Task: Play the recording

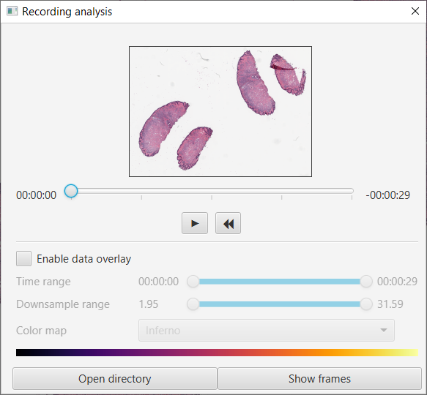Action: coord(195,223)
